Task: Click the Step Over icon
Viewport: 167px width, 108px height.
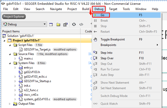Action: point(95,58)
